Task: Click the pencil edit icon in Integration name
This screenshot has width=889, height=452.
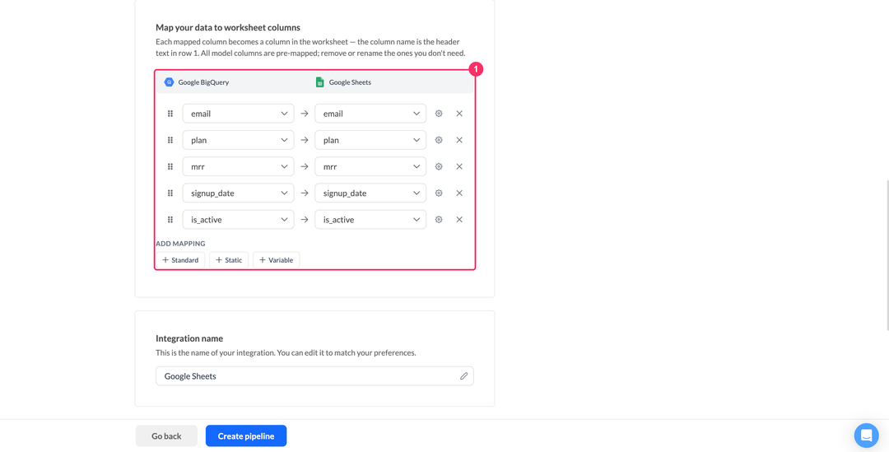Action: point(463,376)
